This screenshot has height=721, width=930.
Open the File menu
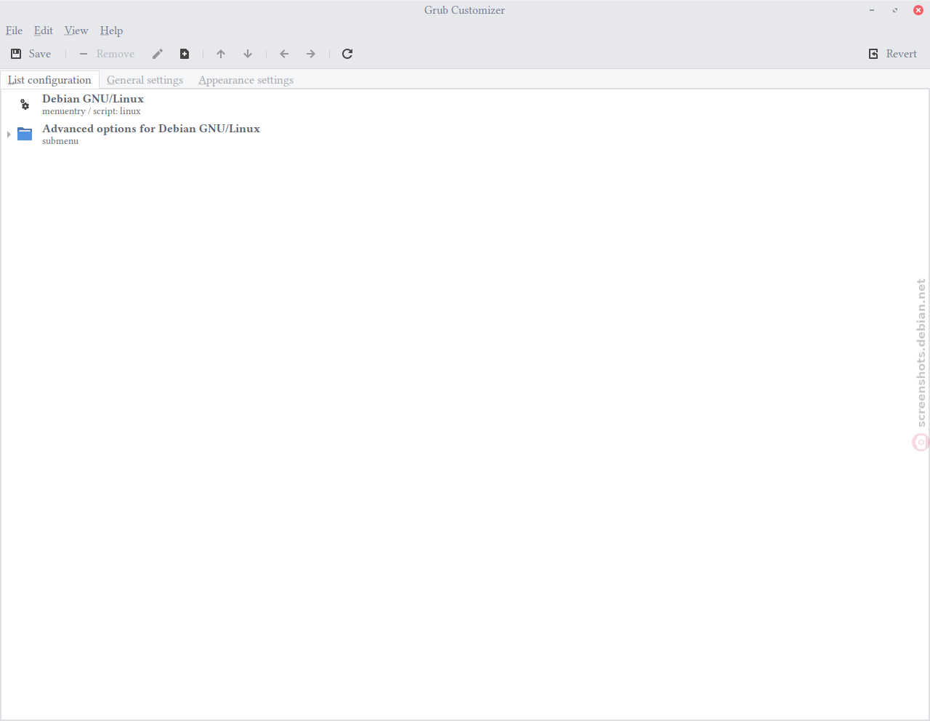click(14, 31)
